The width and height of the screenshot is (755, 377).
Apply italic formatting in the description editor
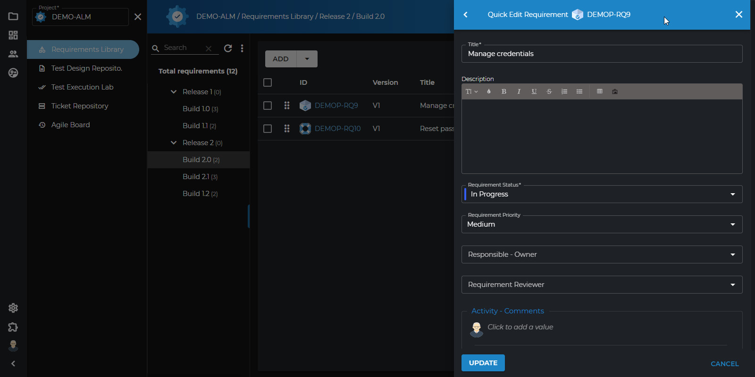(x=519, y=91)
